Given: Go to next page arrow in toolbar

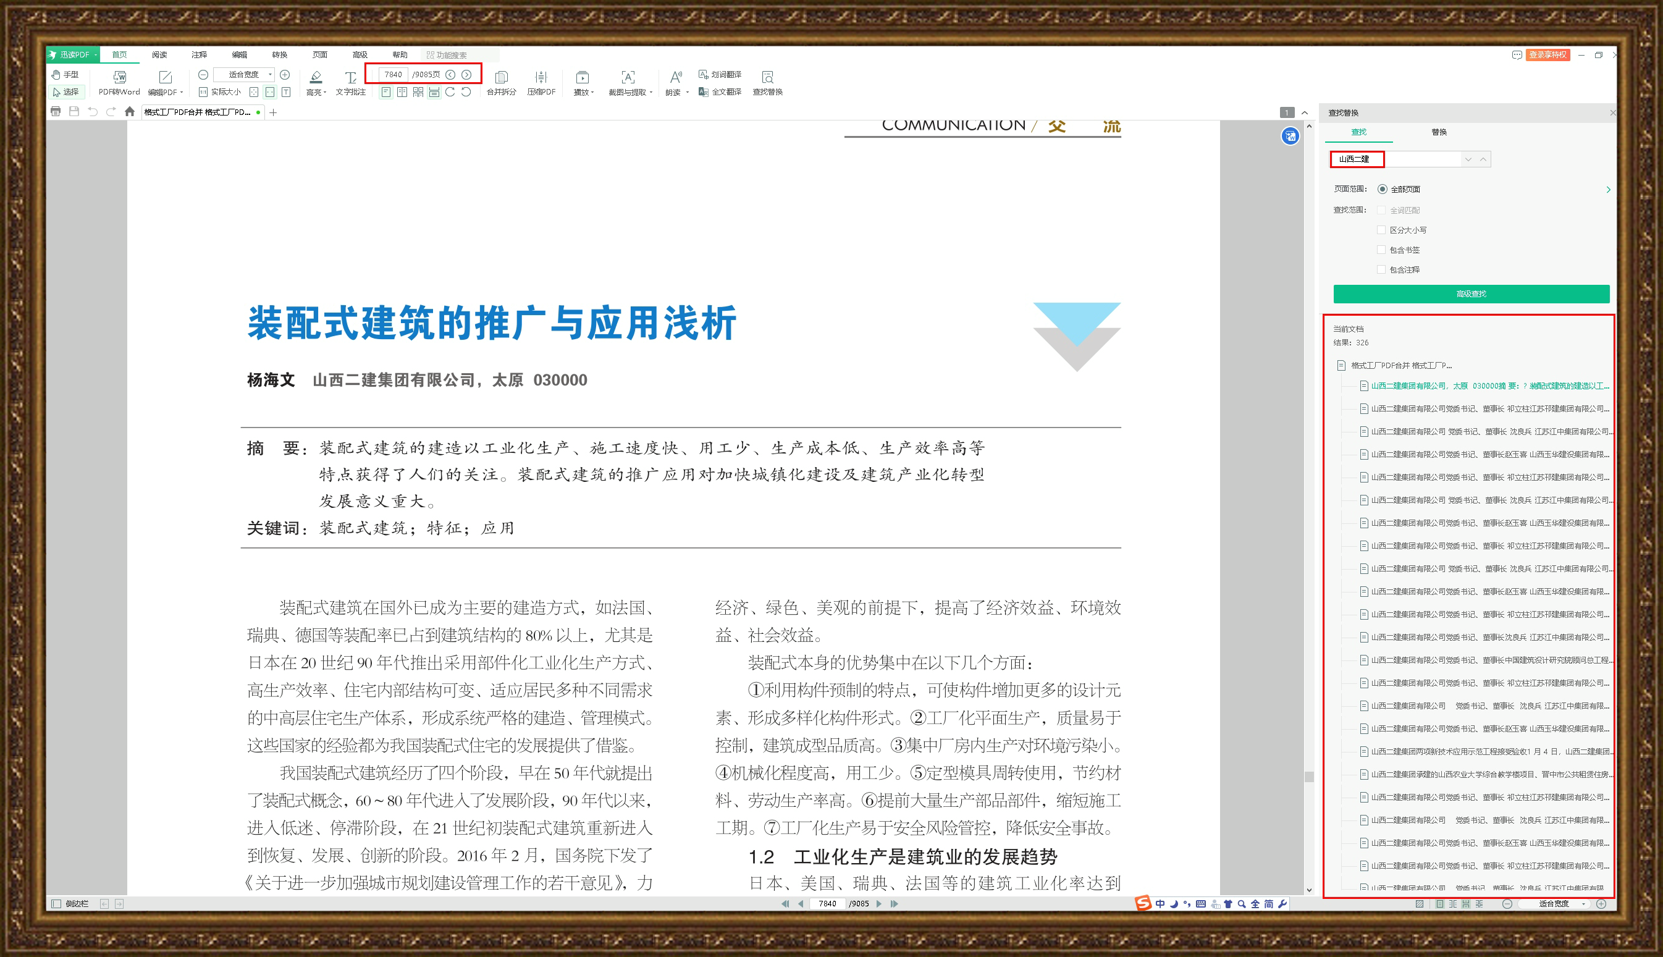Looking at the screenshot, I should 466,75.
